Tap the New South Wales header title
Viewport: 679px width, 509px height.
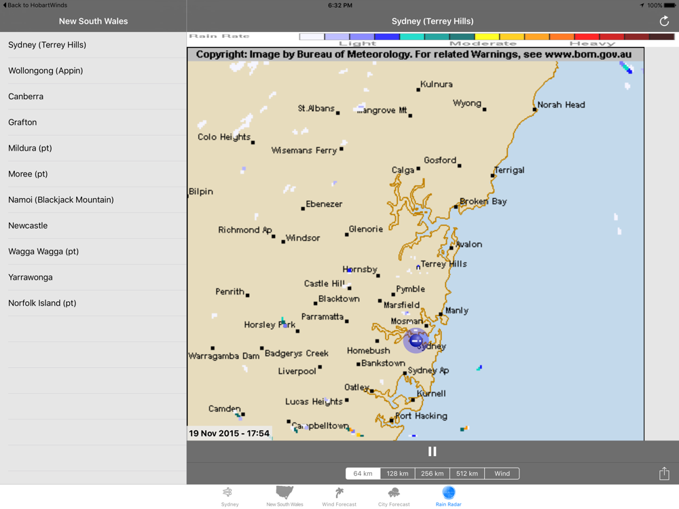point(93,21)
